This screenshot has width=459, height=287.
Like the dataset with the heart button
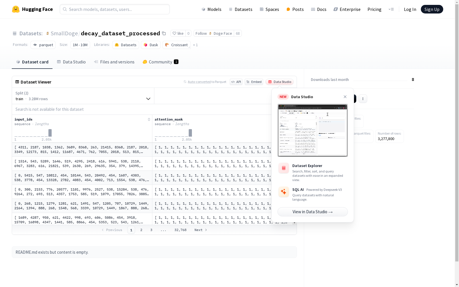(x=178, y=33)
